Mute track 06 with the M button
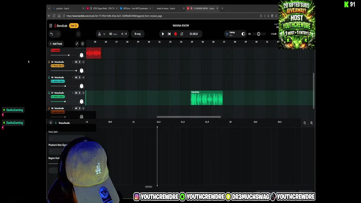This screenshot has height=203, width=361. pyautogui.click(x=76, y=77)
